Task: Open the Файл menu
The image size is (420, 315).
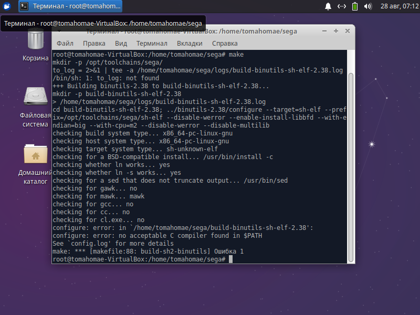Action: pyautogui.click(x=65, y=44)
